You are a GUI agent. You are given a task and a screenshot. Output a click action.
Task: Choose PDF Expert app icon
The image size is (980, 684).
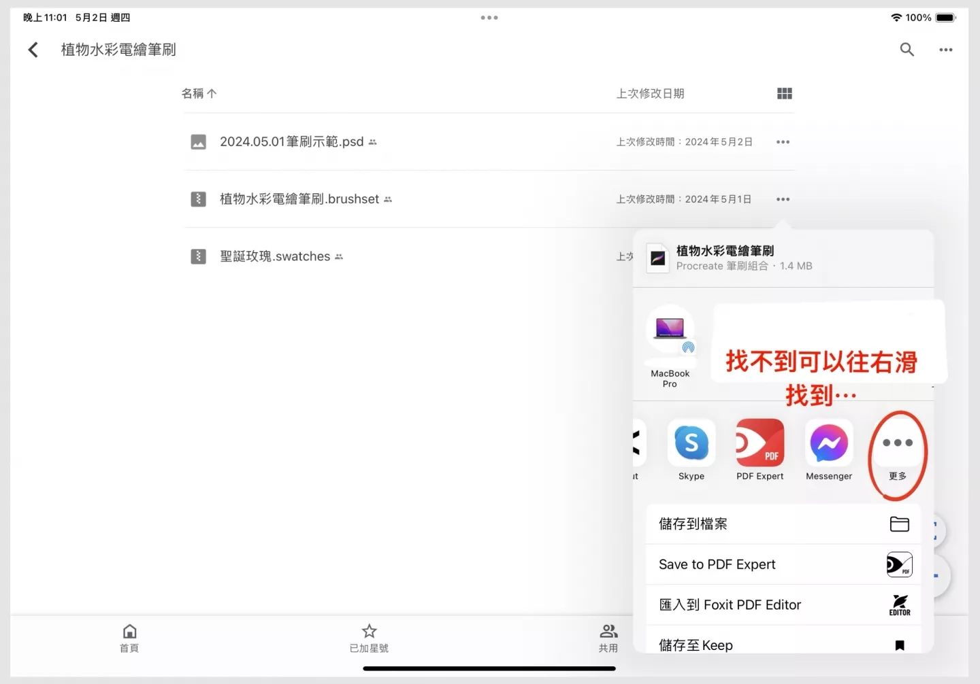click(759, 447)
